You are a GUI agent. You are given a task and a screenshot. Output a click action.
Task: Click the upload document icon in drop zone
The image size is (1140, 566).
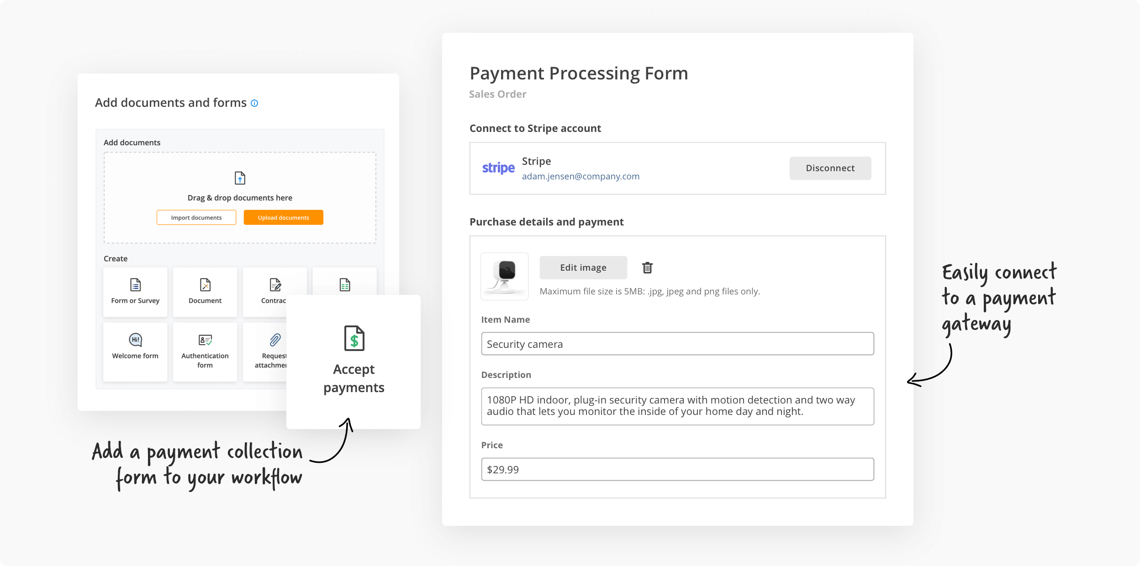(240, 178)
